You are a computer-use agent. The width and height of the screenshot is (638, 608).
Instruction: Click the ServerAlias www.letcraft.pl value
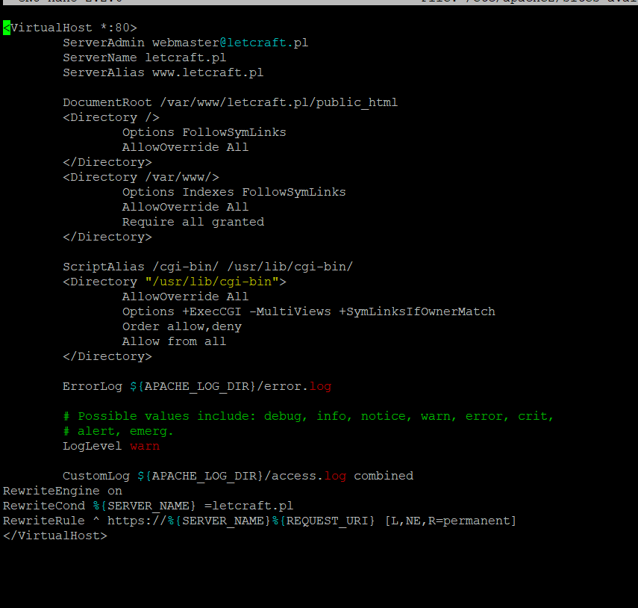click(x=207, y=72)
